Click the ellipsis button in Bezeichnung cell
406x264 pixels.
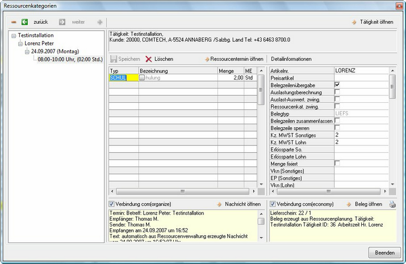click(142, 78)
